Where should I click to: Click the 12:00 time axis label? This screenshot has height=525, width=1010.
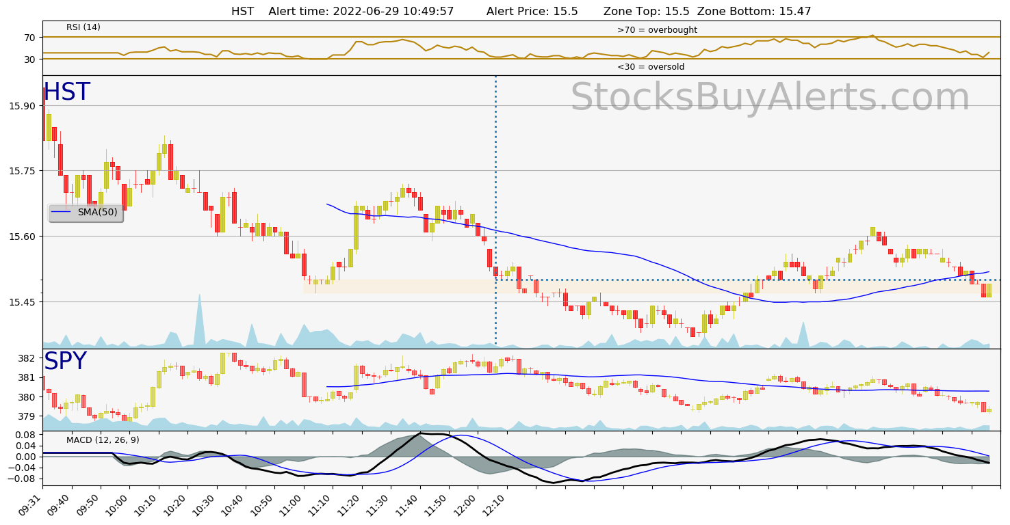tap(467, 504)
